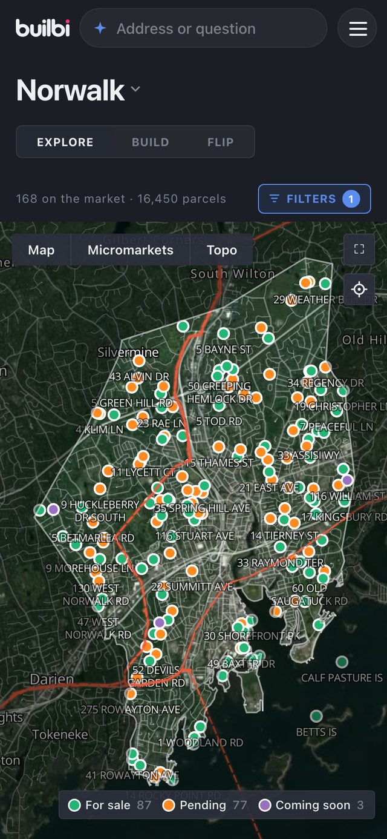The height and width of the screenshot is (839, 387).
Task: Click the 5 BETMARLEA RD label
Action: click(93, 538)
